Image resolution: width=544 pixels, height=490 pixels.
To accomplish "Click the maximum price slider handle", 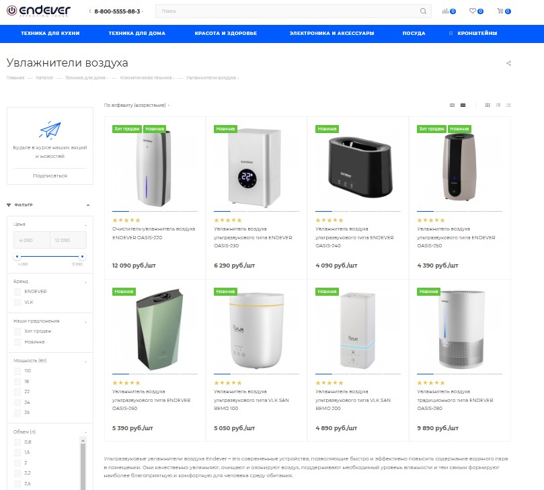I will [x=82, y=257].
